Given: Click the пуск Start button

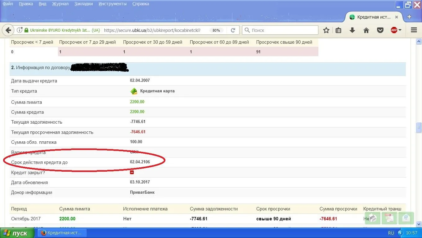Looking at the screenshot, I should coord(17,233).
